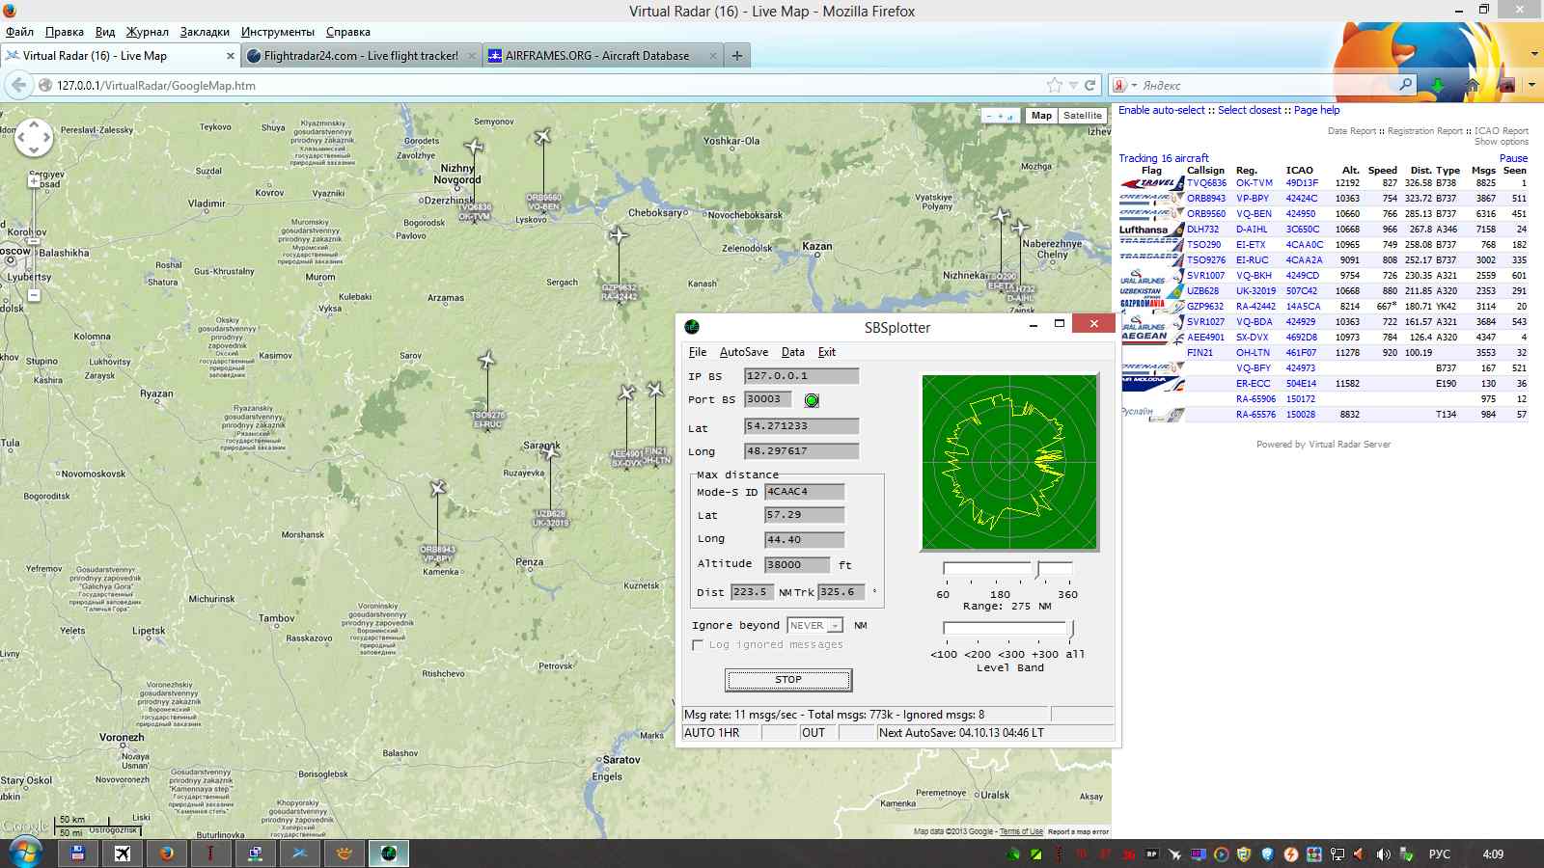1544x868 pixels.
Task: Select aircraft ORB8943 VP-BPY on map
Action: [438, 488]
